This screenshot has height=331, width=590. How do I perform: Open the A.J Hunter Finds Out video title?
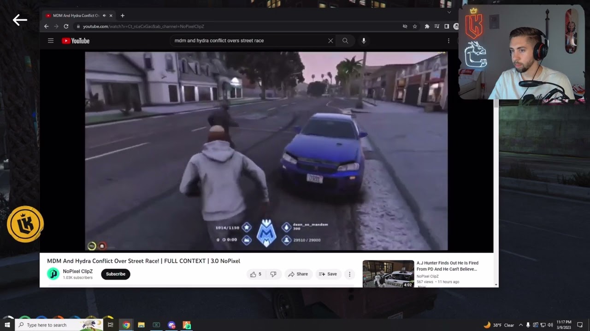point(448,266)
